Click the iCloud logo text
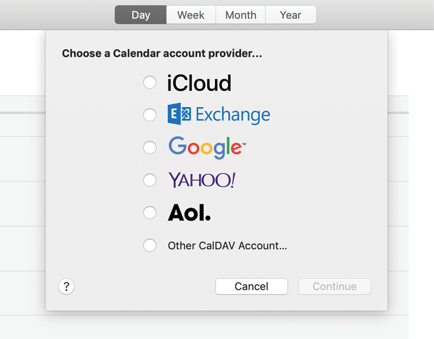Image resolution: width=434 pixels, height=339 pixels. click(199, 83)
